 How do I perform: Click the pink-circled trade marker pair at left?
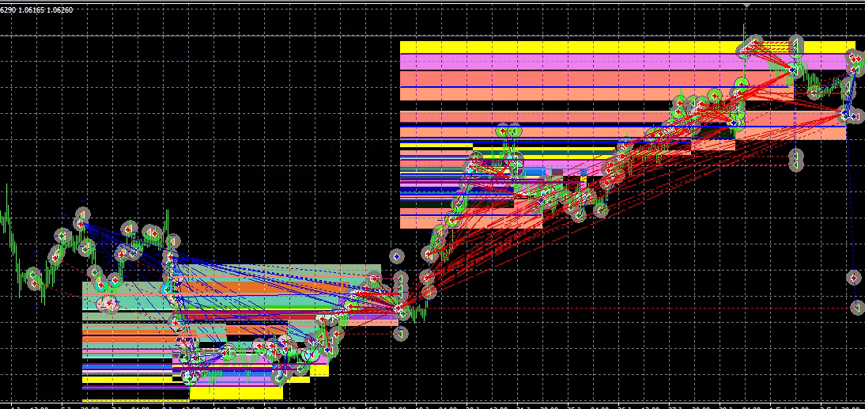[x=107, y=304]
